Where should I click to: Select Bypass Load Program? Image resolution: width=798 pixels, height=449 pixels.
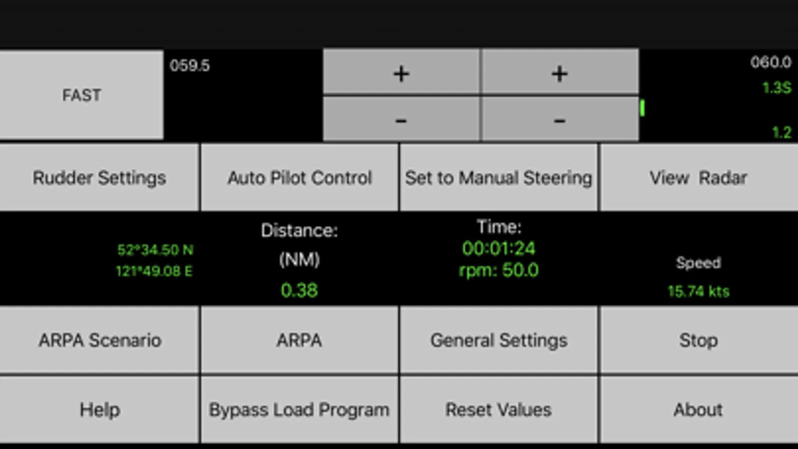(299, 410)
